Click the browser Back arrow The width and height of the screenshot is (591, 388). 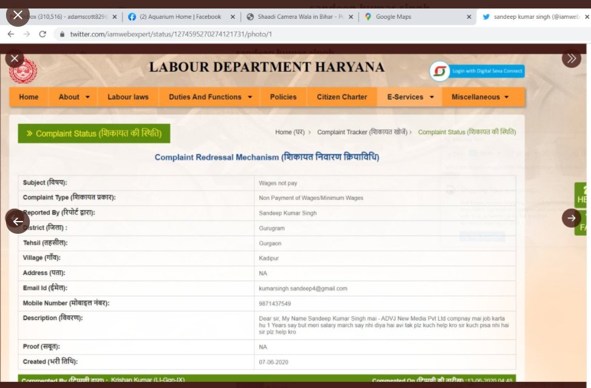click(x=11, y=34)
